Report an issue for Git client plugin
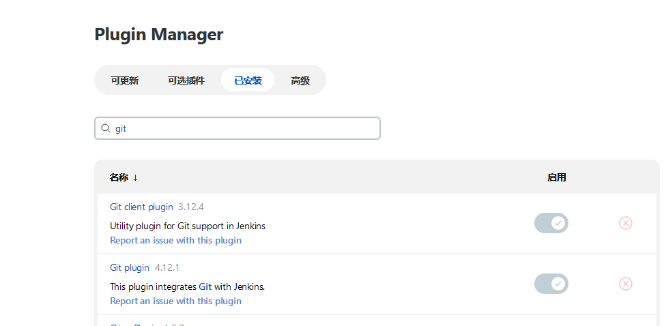The height and width of the screenshot is (326, 664). pyautogui.click(x=176, y=240)
